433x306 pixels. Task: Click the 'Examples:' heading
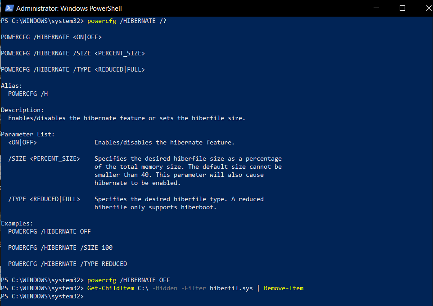pyautogui.click(x=17, y=223)
